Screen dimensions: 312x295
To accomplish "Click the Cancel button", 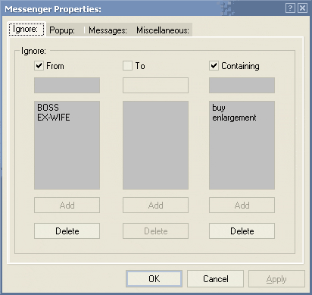I will (x=215, y=279).
